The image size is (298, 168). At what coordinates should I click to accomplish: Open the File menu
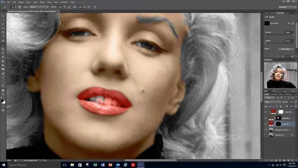[x=9, y=2]
